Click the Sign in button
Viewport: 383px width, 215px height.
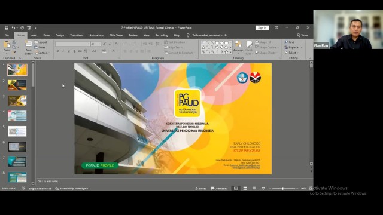pyautogui.click(x=262, y=28)
